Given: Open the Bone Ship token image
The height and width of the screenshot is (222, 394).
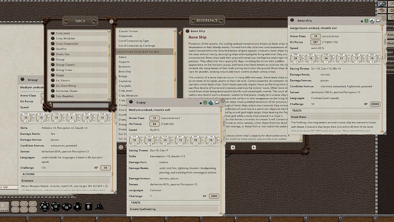Looking at the screenshot, I should pyautogui.click(x=372, y=21).
